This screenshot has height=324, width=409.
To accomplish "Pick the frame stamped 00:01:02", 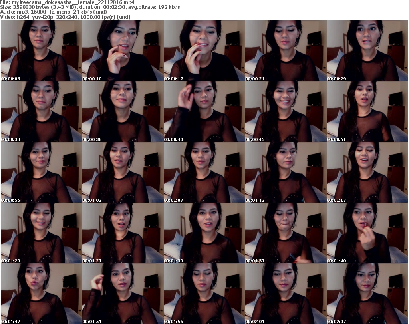I will 123,172.
